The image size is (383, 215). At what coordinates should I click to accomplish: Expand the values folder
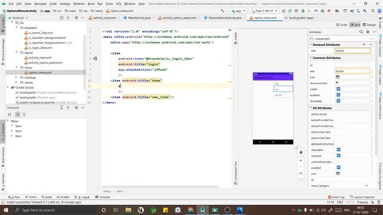pos(17,82)
